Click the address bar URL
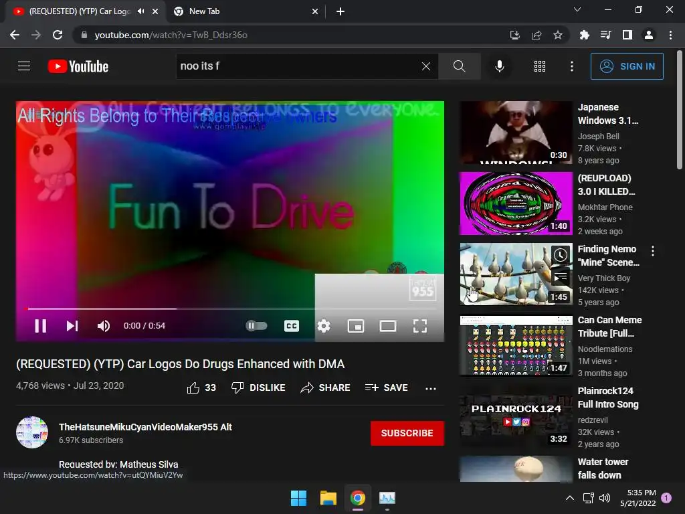The width and height of the screenshot is (685, 514). tap(171, 35)
